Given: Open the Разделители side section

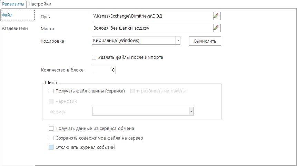Looking at the screenshot, I should (15, 29).
